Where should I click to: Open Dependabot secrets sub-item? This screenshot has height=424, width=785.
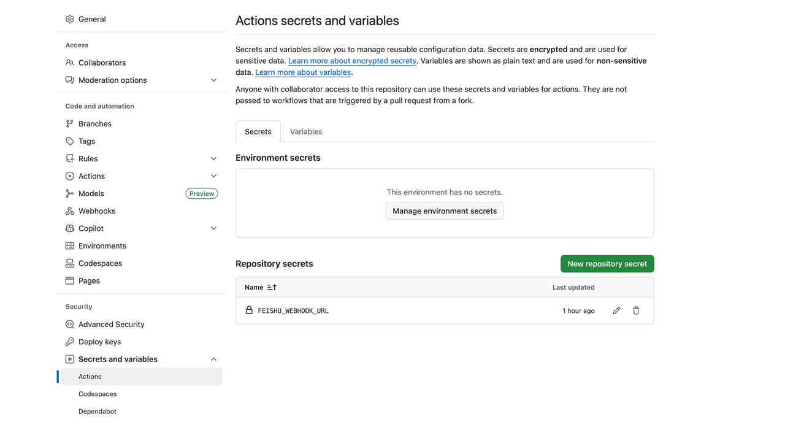click(98, 411)
